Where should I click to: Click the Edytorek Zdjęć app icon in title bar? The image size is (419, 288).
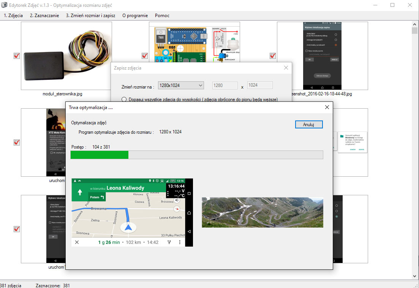(x=4, y=5)
